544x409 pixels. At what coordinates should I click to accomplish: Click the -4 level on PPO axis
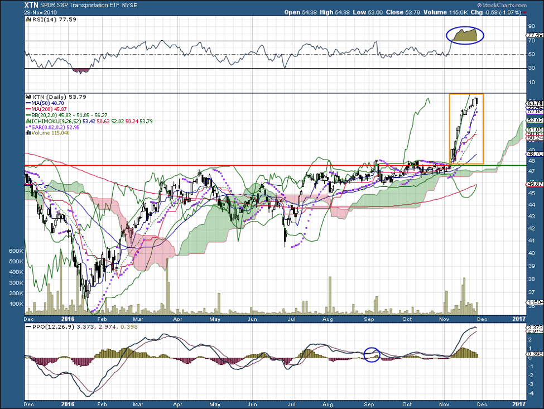click(x=531, y=393)
